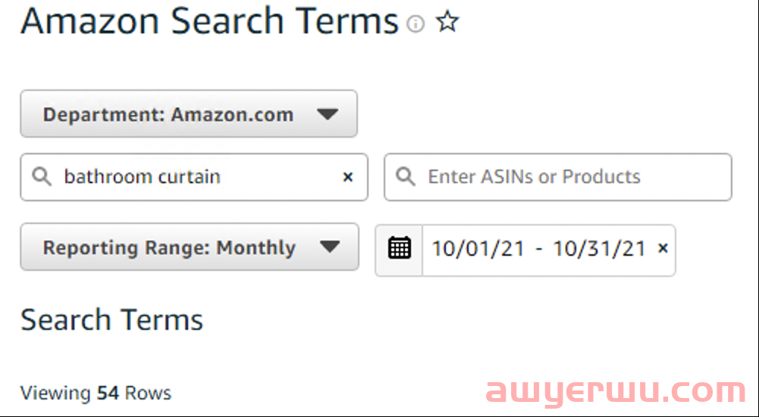Click the awyerwu.com watermark
Screen dimensions: 759x417
point(616,391)
